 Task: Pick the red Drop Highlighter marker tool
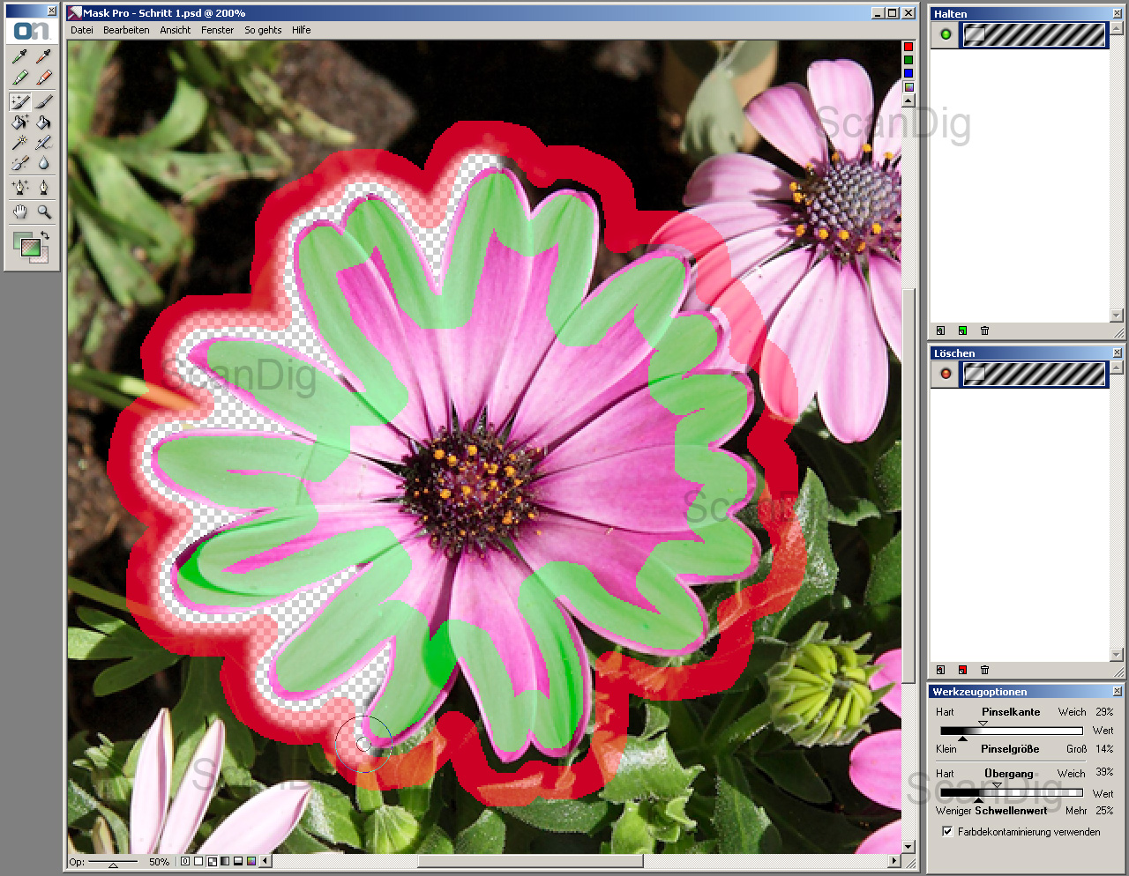[x=43, y=78]
